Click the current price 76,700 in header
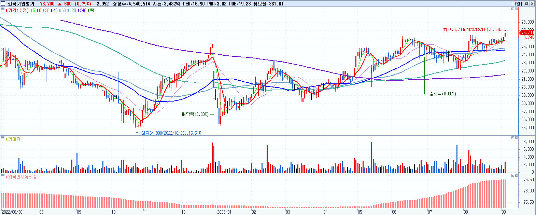Viewport: 536px width, 215px height. click(x=47, y=4)
